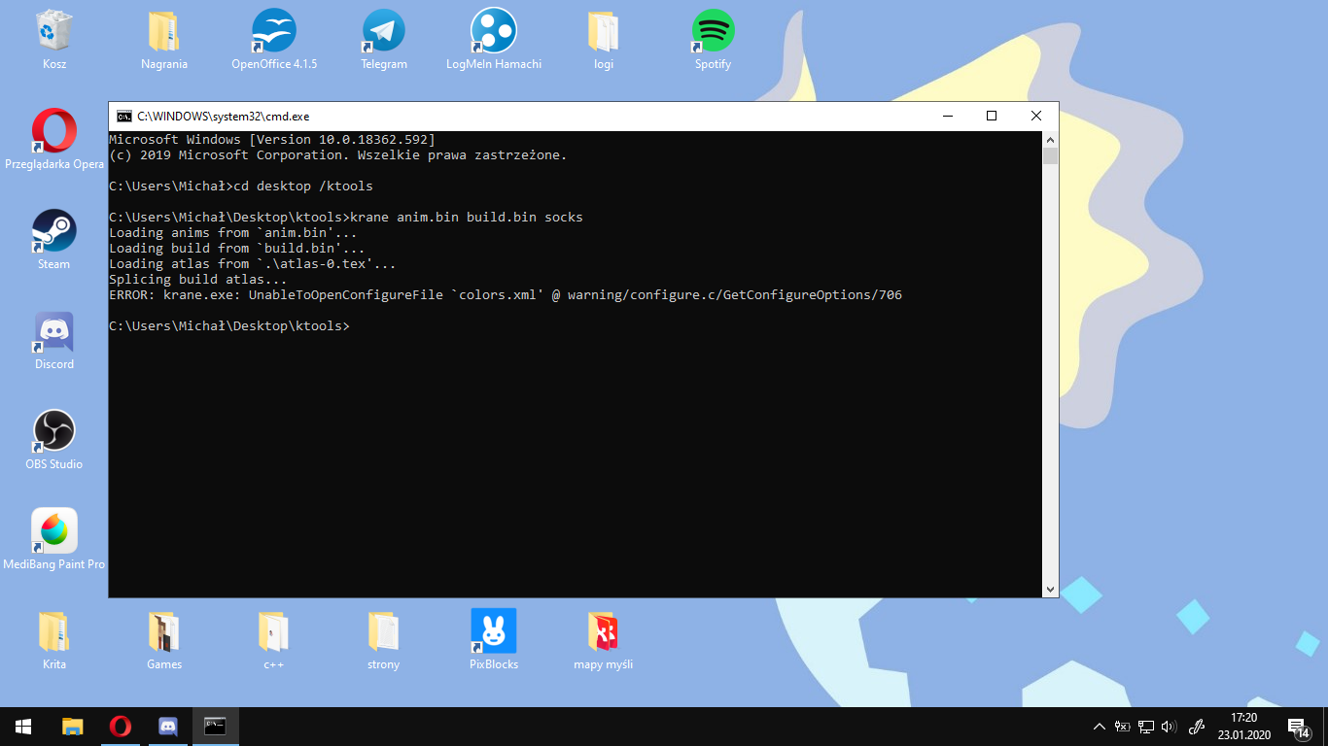Open cmd.exe title bar system menu icon
Screen dimensions: 1328x746
[124, 117]
